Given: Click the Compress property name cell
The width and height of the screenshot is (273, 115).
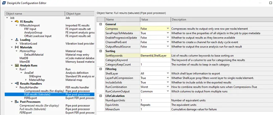Looking at the screenshot, I should (122, 29).
